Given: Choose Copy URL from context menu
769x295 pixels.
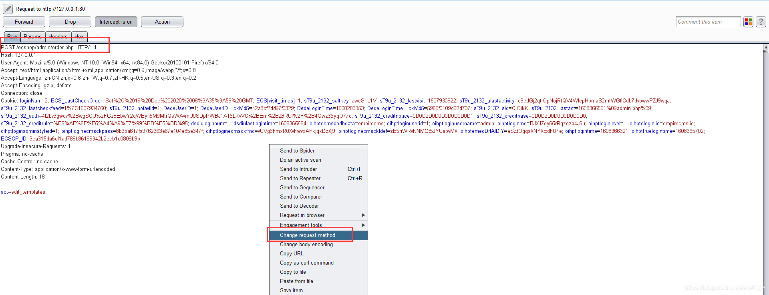Looking at the screenshot, I should tap(318, 253).
